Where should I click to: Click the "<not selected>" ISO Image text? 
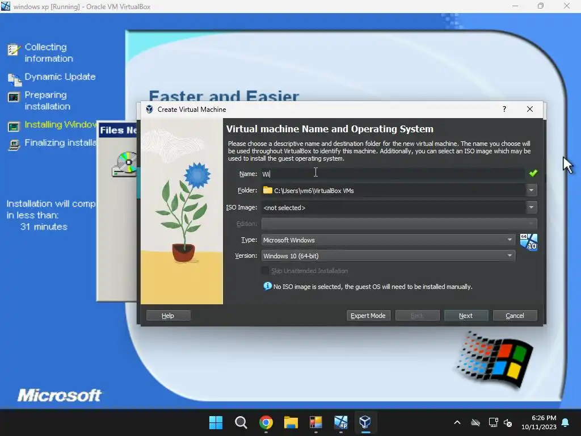click(284, 208)
